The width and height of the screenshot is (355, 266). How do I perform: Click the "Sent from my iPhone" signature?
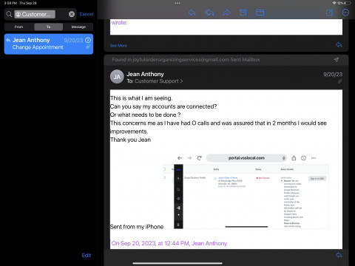click(137, 227)
